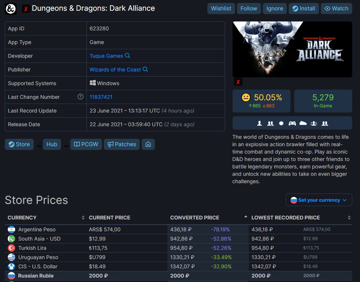Image resolution: width=360 pixels, height=282 pixels.
Task: Click the 1342,07 ₽ converted price value
Action: (x=182, y=266)
